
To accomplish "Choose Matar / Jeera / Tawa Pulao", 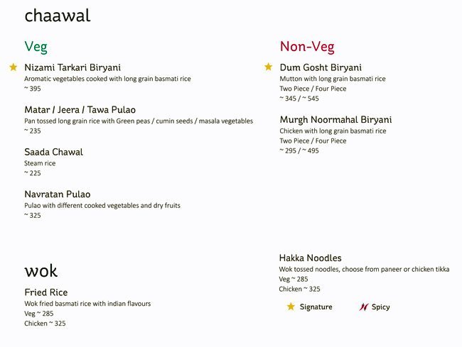I will (x=80, y=110).
